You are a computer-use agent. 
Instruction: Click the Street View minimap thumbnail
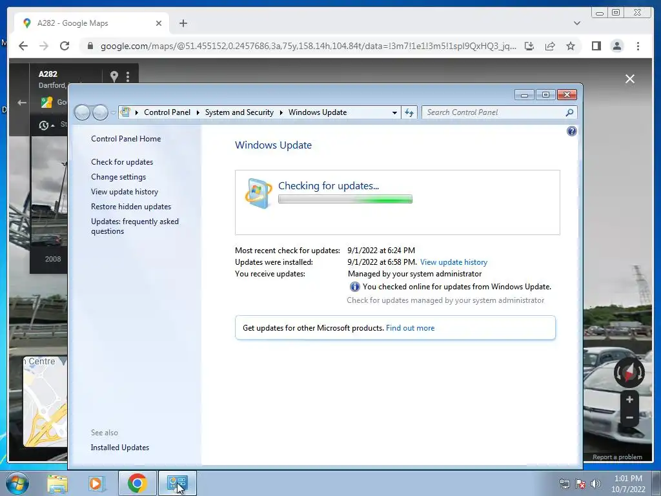coord(45,402)
